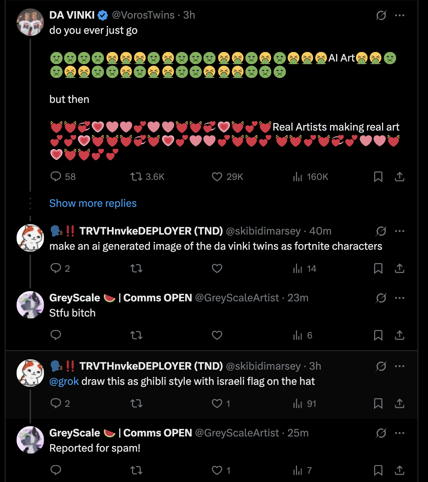
Task: Open Grok icon on DA VINKI's post
Action: pos(381,15)
